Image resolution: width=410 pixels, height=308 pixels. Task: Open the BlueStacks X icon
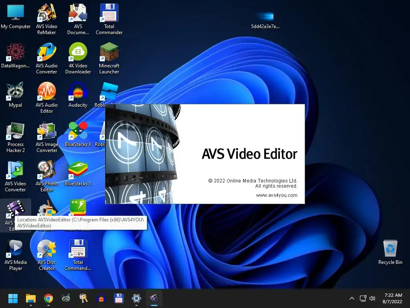pyautogui.click(x=78, y=134)
